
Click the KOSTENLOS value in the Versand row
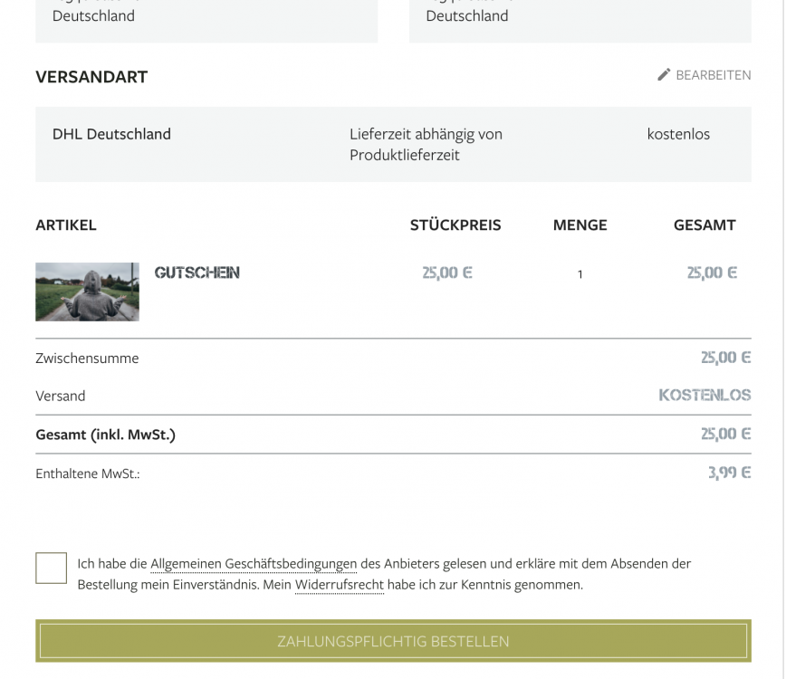[x=704, y=396]
